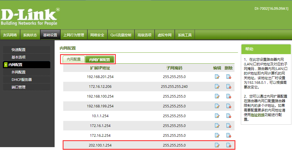The height and width of the screenshot is (150, 292).
Task: Open DHCP服务器 in the sidebar
Action: 26,79
